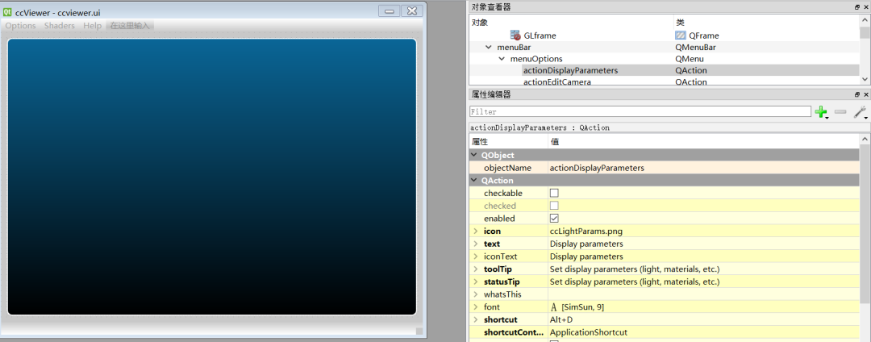Select the menuBar object row

coord(665,48)
